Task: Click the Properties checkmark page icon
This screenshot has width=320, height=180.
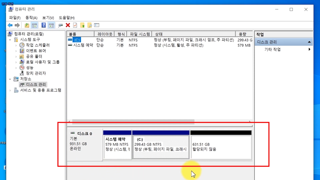Action: tap(75, 25)
